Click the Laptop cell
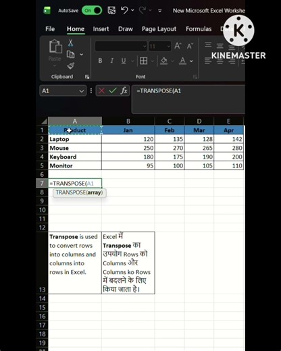This screenshot has height=351, width=281. coord(75,139)
